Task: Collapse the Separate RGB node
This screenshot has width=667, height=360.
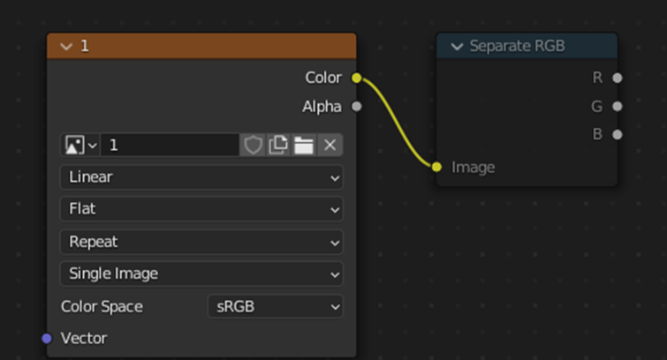Action: click(x=457, y=46)
